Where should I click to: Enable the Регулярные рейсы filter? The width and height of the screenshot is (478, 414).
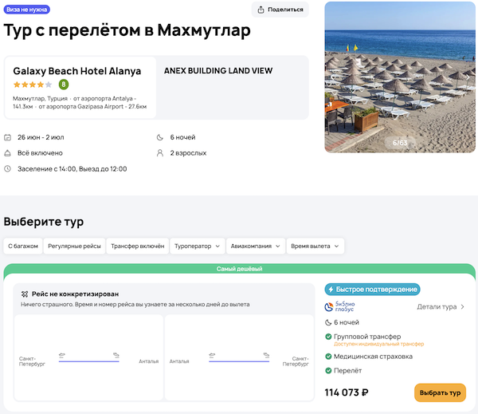[74, 246]
